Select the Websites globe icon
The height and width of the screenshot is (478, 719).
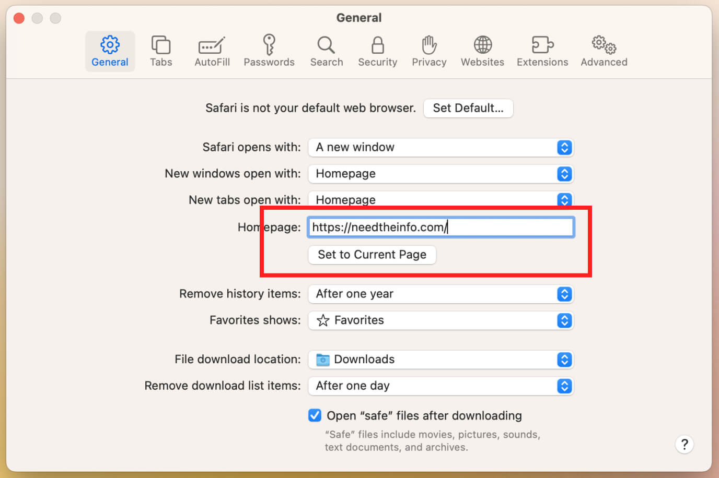482,45
